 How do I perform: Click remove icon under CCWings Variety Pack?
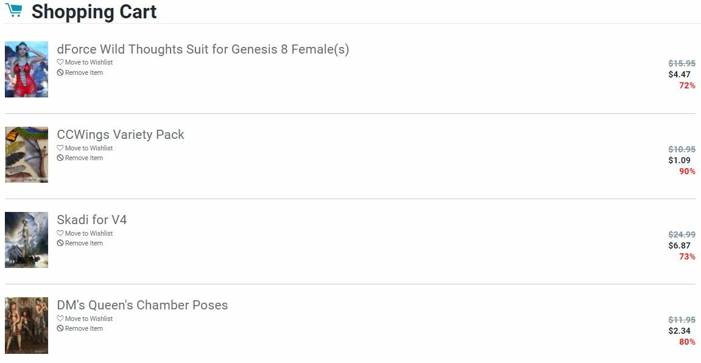tap(60, 158)
